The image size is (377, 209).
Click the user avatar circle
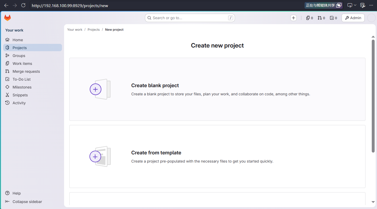371,18
